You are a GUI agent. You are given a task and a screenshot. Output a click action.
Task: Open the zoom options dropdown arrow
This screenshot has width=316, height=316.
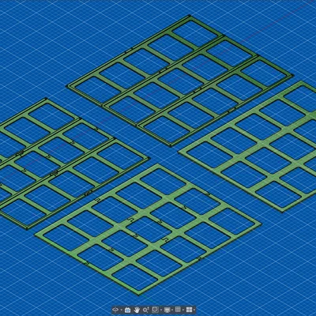click(161, 310)
